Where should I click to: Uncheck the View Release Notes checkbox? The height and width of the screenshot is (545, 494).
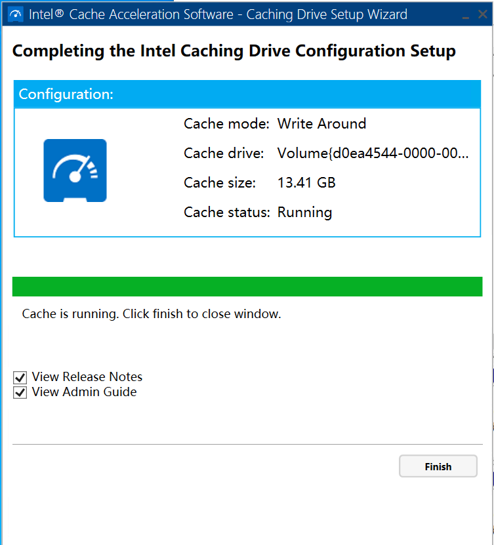click(20, 377)
